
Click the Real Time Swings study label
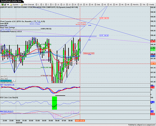7,27
